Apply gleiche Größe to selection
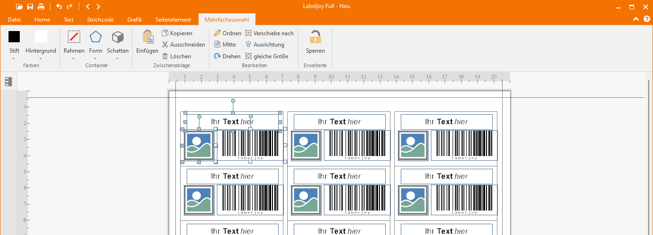Viewport: 653px width, 235px height. click(266, 56)
